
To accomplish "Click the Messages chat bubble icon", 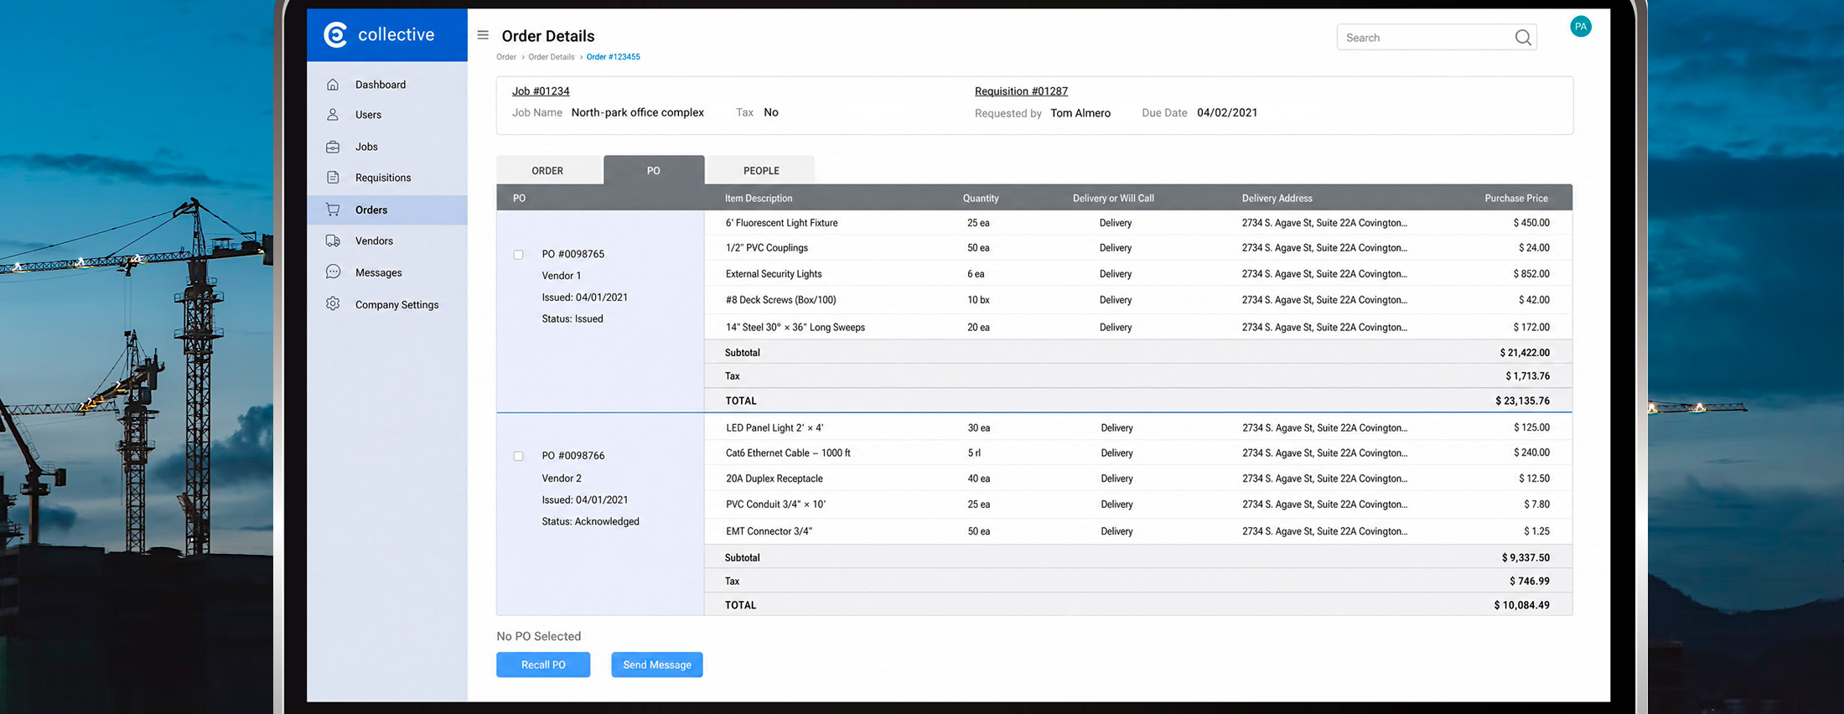I will tap(333, 272).
